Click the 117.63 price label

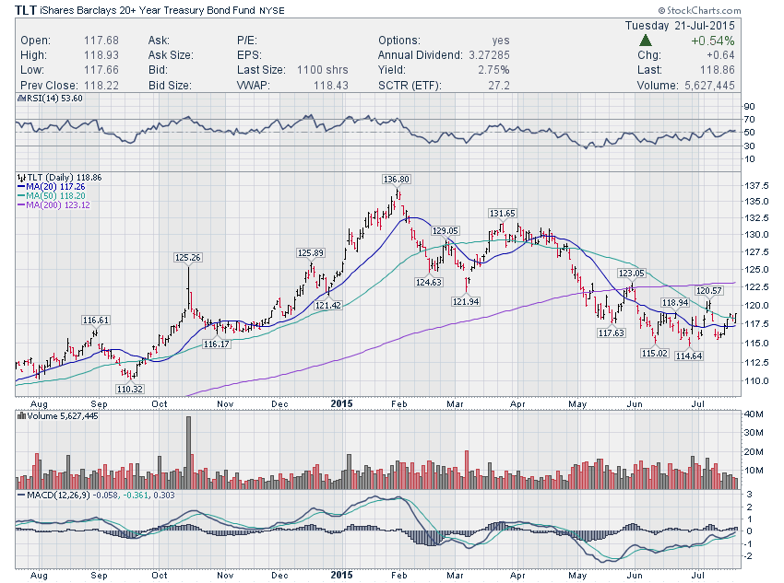[x=611, y=332]
